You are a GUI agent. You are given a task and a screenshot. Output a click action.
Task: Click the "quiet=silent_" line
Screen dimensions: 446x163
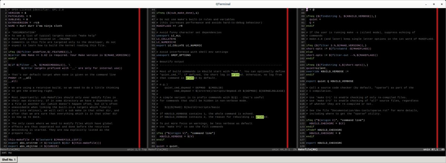tap(317, 68)
